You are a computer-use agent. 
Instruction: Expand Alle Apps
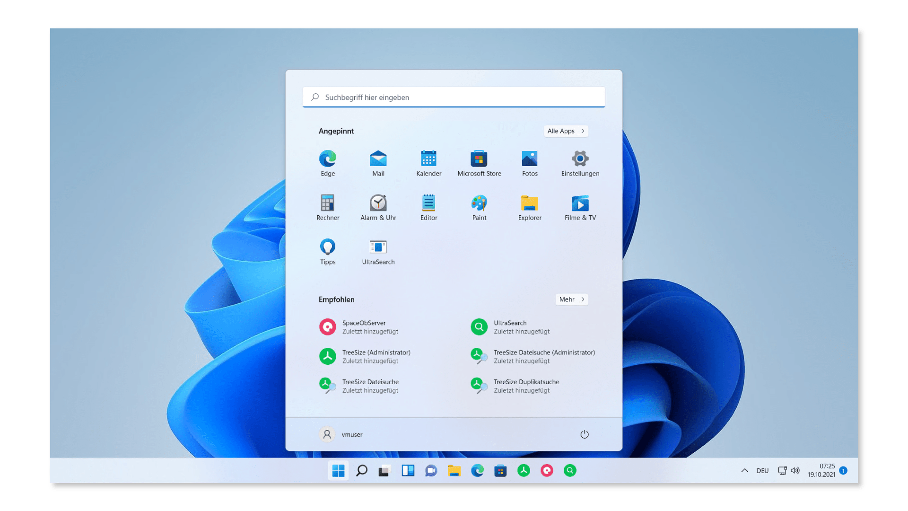[566, 131]
